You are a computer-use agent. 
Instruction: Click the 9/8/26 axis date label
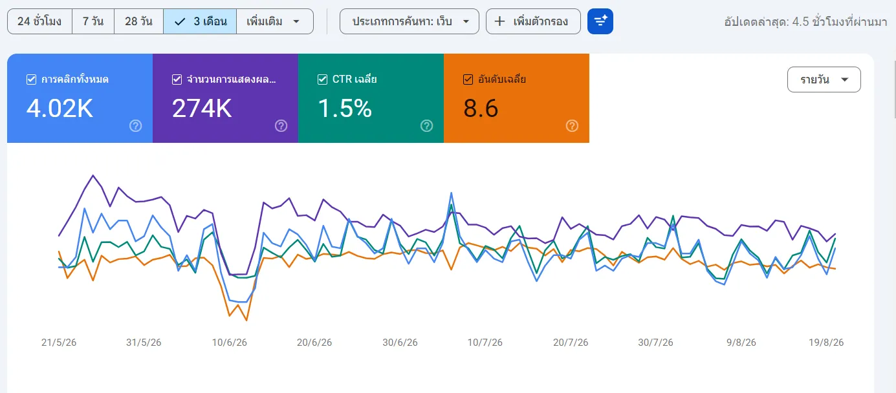click(x=741, y=343)
